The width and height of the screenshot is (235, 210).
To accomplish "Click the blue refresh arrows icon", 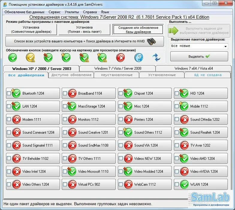I will pyautogui.click(x=156, y=58).
